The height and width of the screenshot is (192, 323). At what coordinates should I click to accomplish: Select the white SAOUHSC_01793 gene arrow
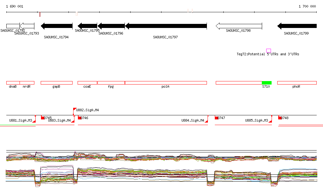(27, 26)
